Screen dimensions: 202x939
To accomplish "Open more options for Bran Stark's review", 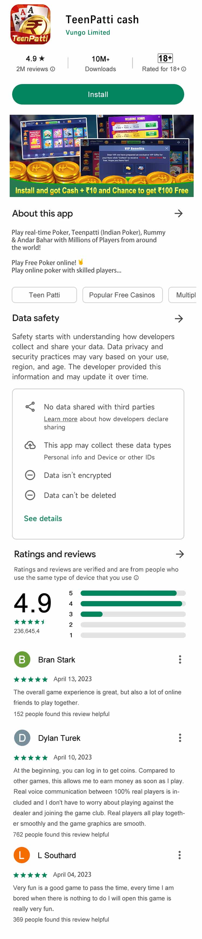I will pyautogui.click(x=180, y=659).
